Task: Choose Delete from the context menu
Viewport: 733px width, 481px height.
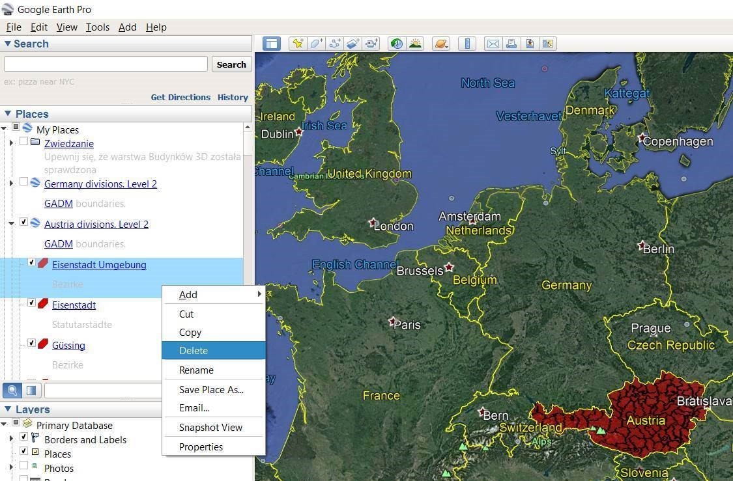Action: tap(214, 351)
